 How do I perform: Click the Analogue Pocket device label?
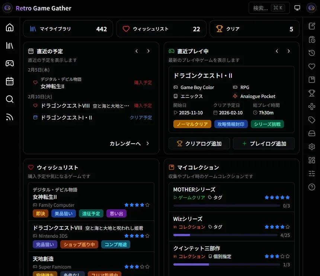(258, 96)
